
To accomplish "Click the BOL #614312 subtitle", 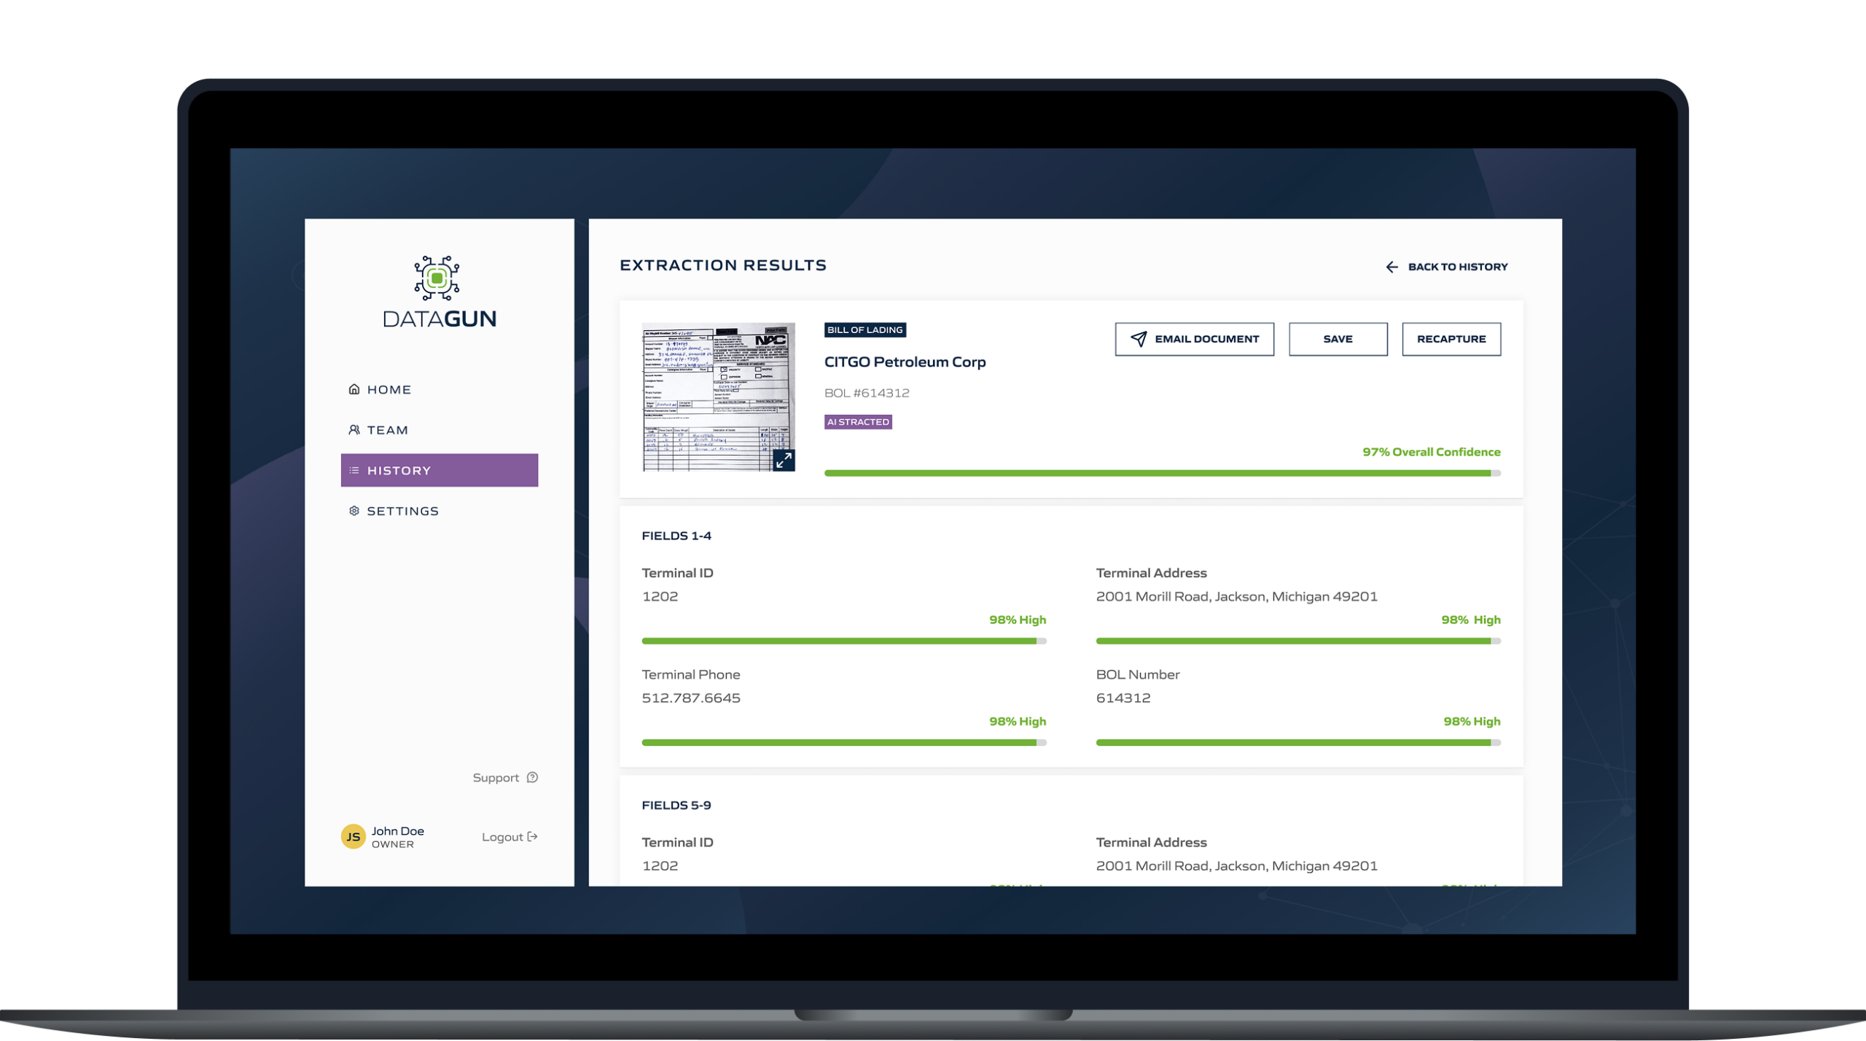I will click(x=867, y=393).
